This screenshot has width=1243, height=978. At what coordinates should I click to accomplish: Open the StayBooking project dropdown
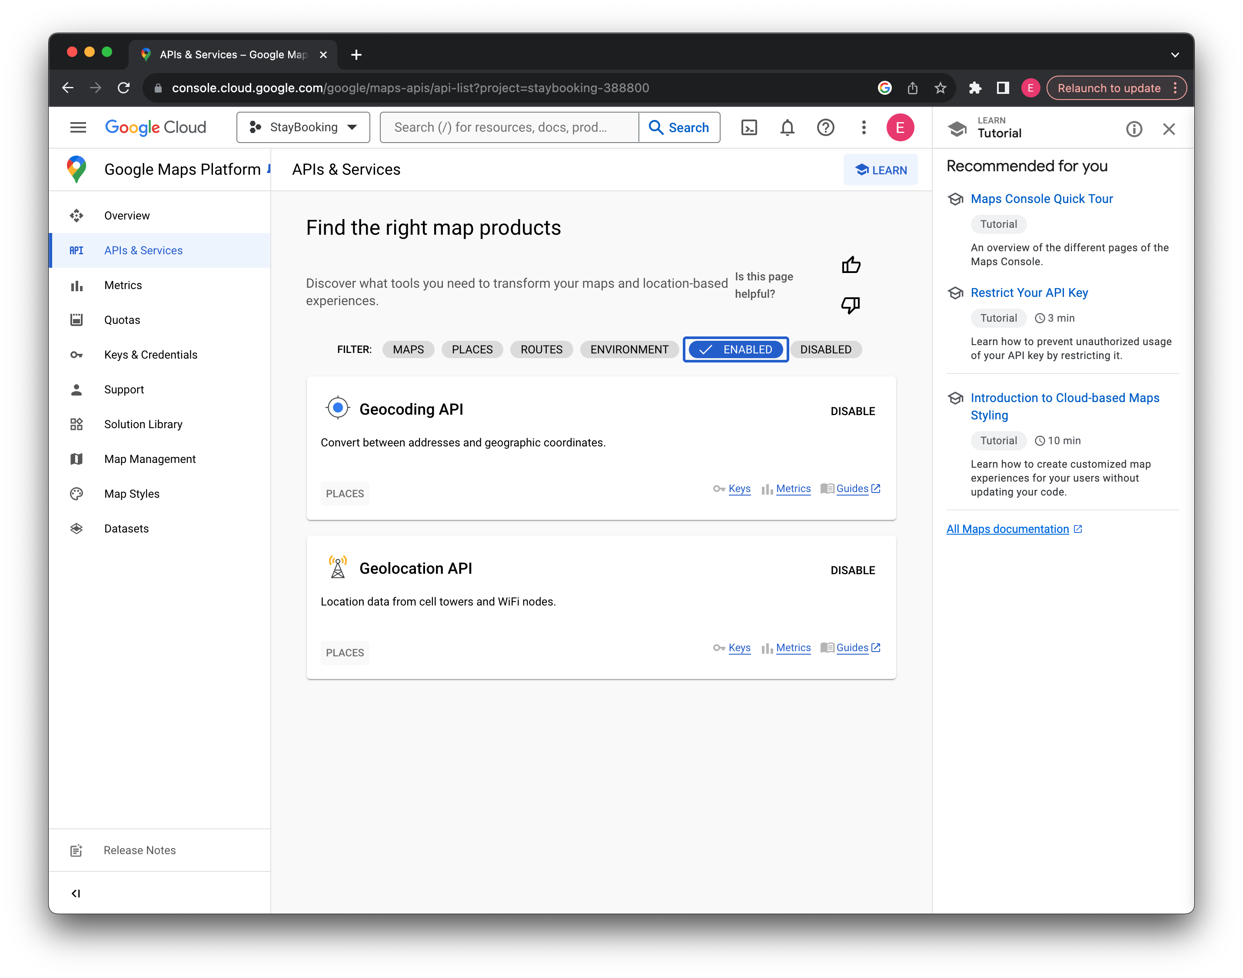303,127
